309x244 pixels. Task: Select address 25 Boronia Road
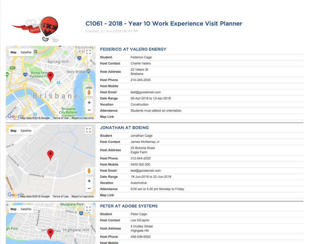click(x=143, y=148)
